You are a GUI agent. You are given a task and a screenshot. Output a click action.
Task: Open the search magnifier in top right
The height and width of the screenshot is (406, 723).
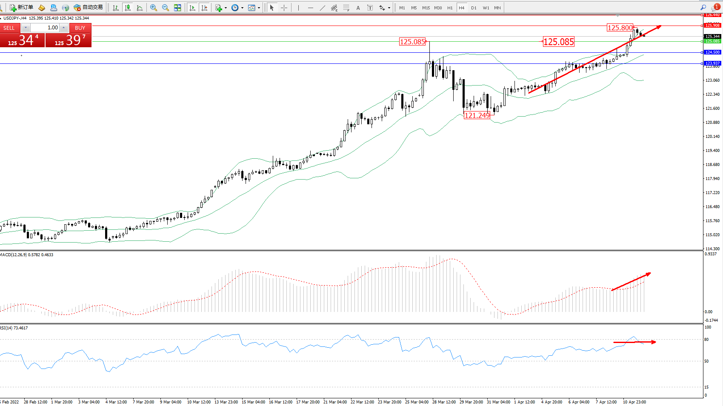click(703, 8)
